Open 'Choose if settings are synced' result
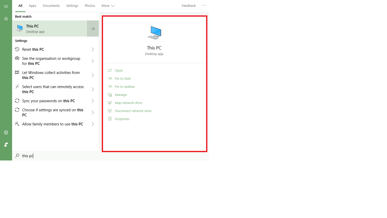Screen dimensions: 387x218 pos(55,113)
